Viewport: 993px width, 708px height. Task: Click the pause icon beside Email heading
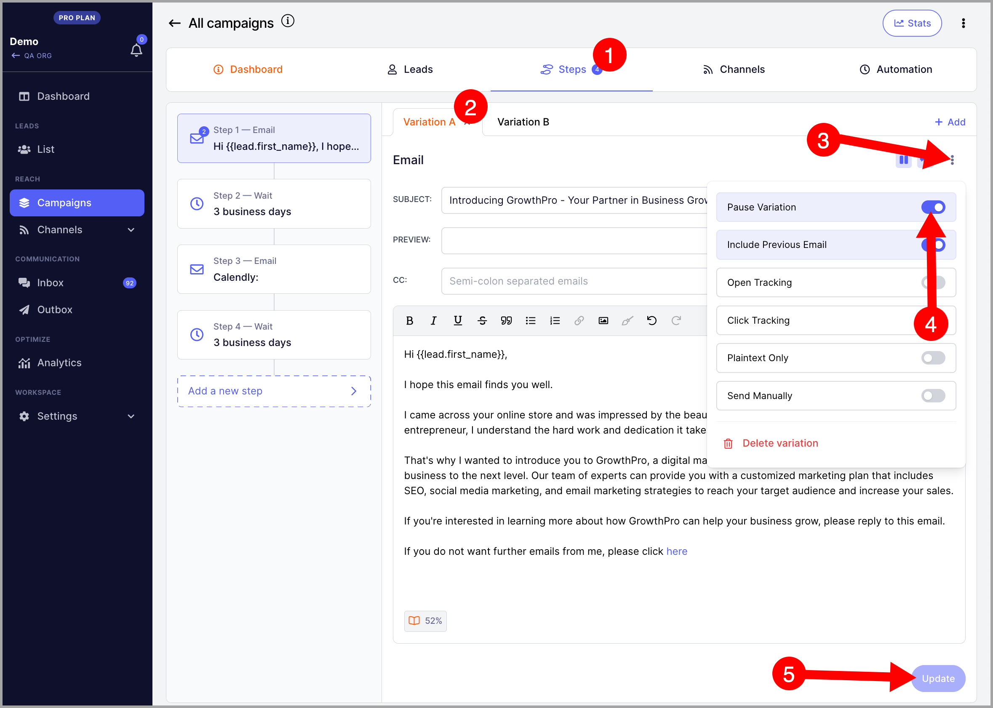pos(903,160)
